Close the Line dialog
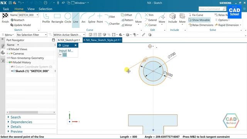247x139 pixels. tap(76, 46)
